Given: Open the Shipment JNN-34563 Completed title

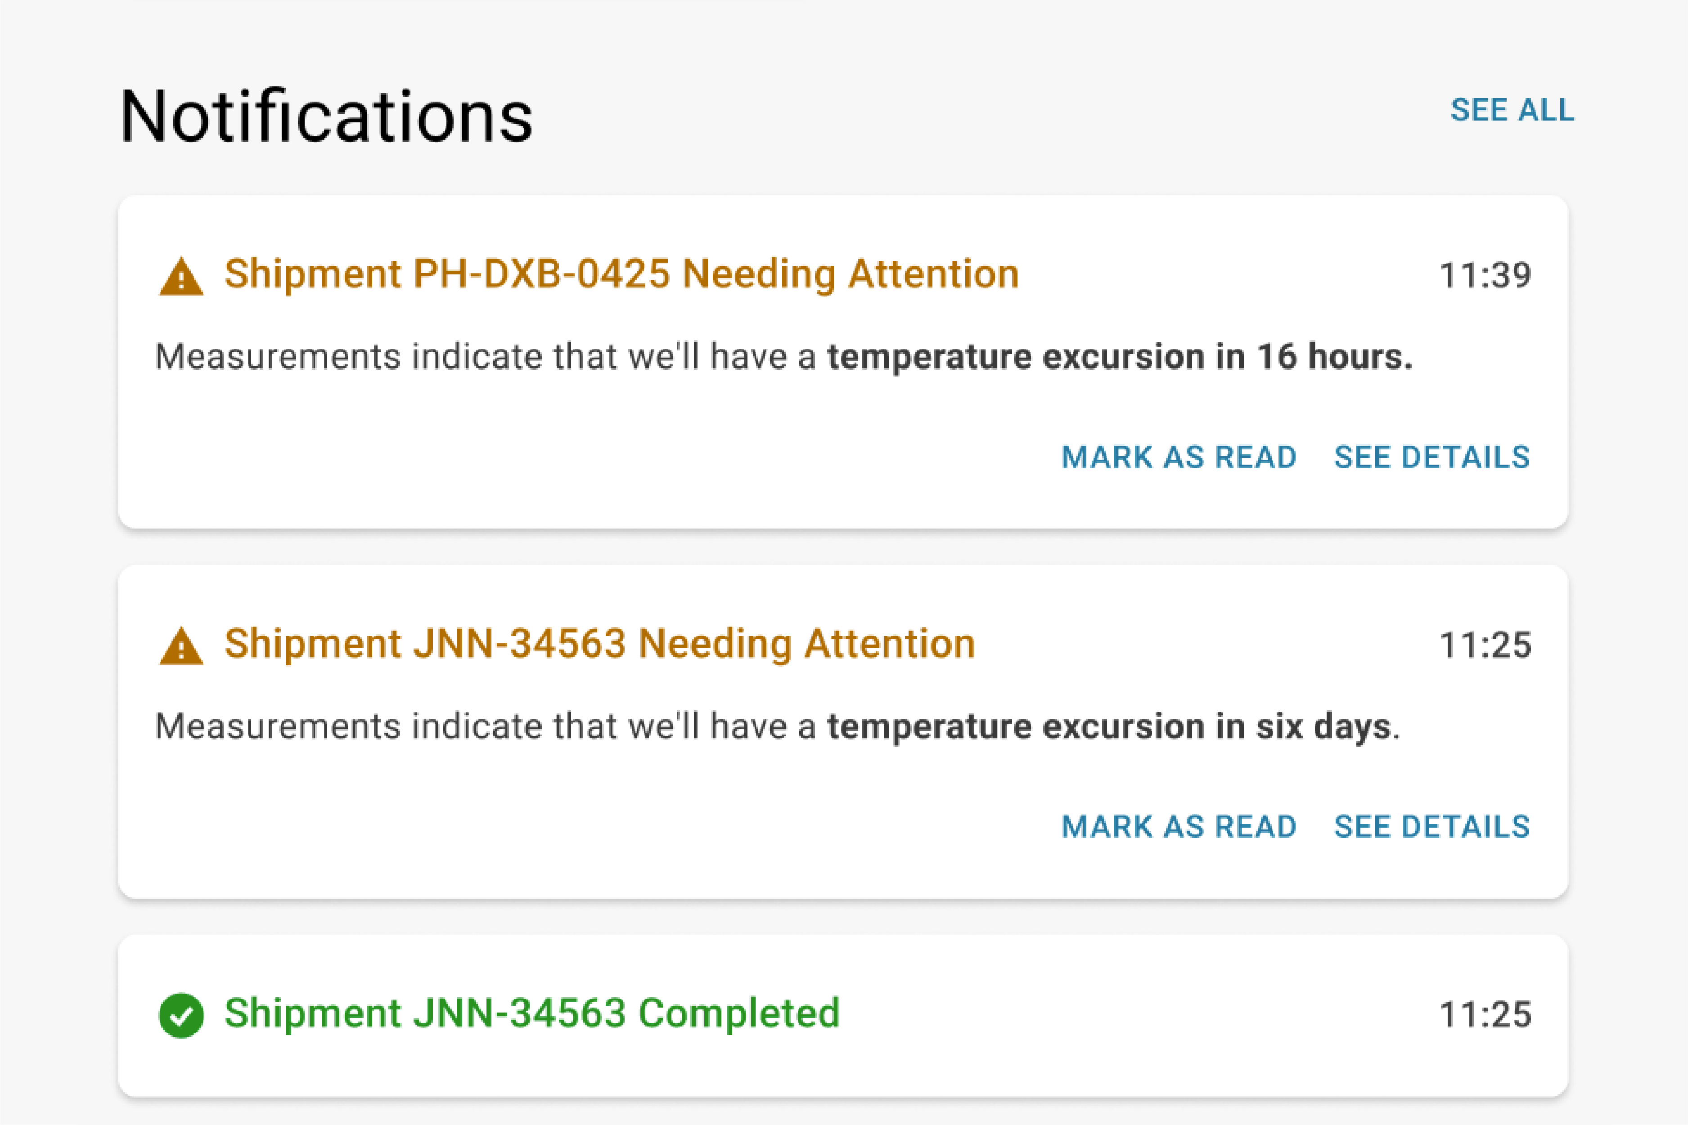Looking at the screenshot, I should coord(532,1013).
